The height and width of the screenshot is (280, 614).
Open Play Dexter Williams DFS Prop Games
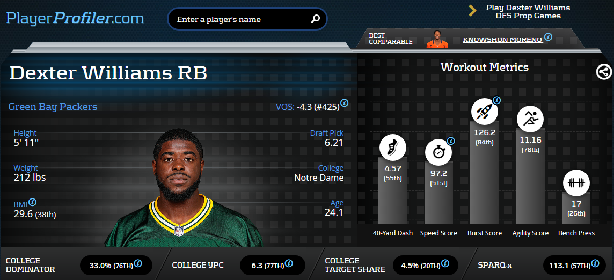(528, 12)
